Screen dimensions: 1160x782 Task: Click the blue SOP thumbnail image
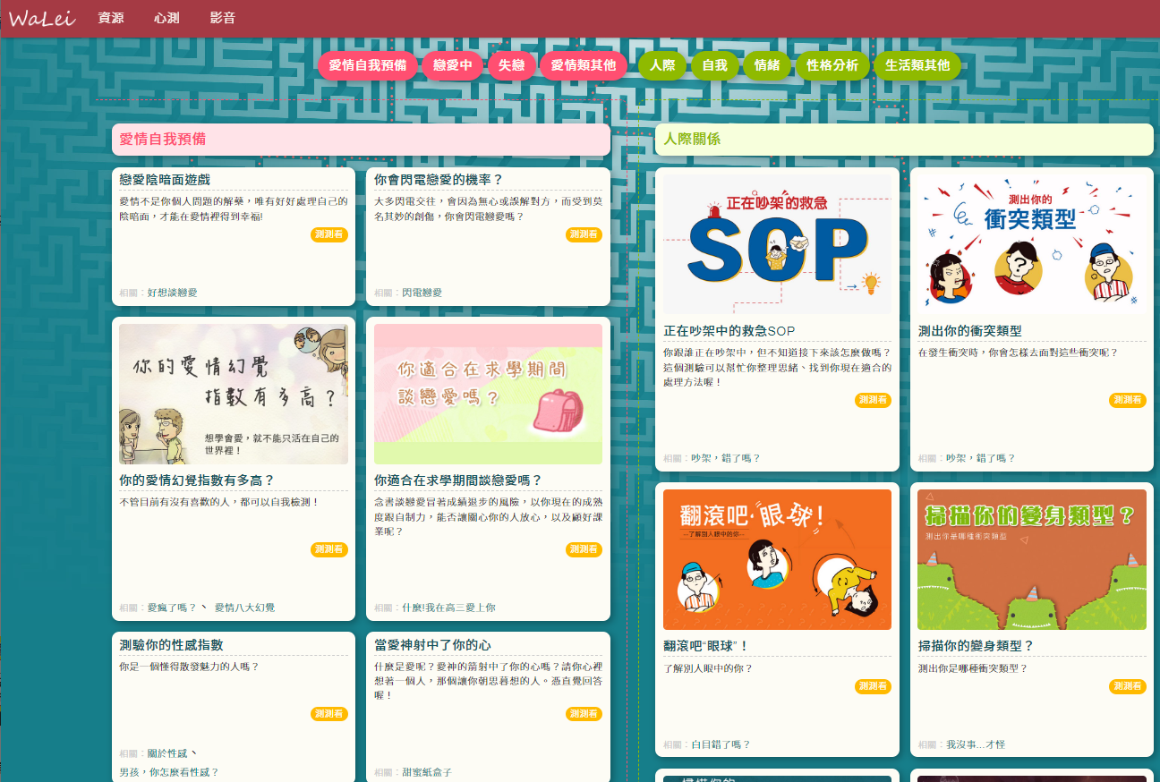pos(777,244)
